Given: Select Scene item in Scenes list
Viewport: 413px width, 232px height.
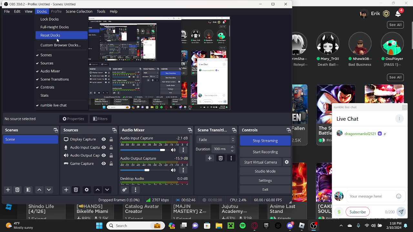Looking at the screenshot, I should coord(31,140).
